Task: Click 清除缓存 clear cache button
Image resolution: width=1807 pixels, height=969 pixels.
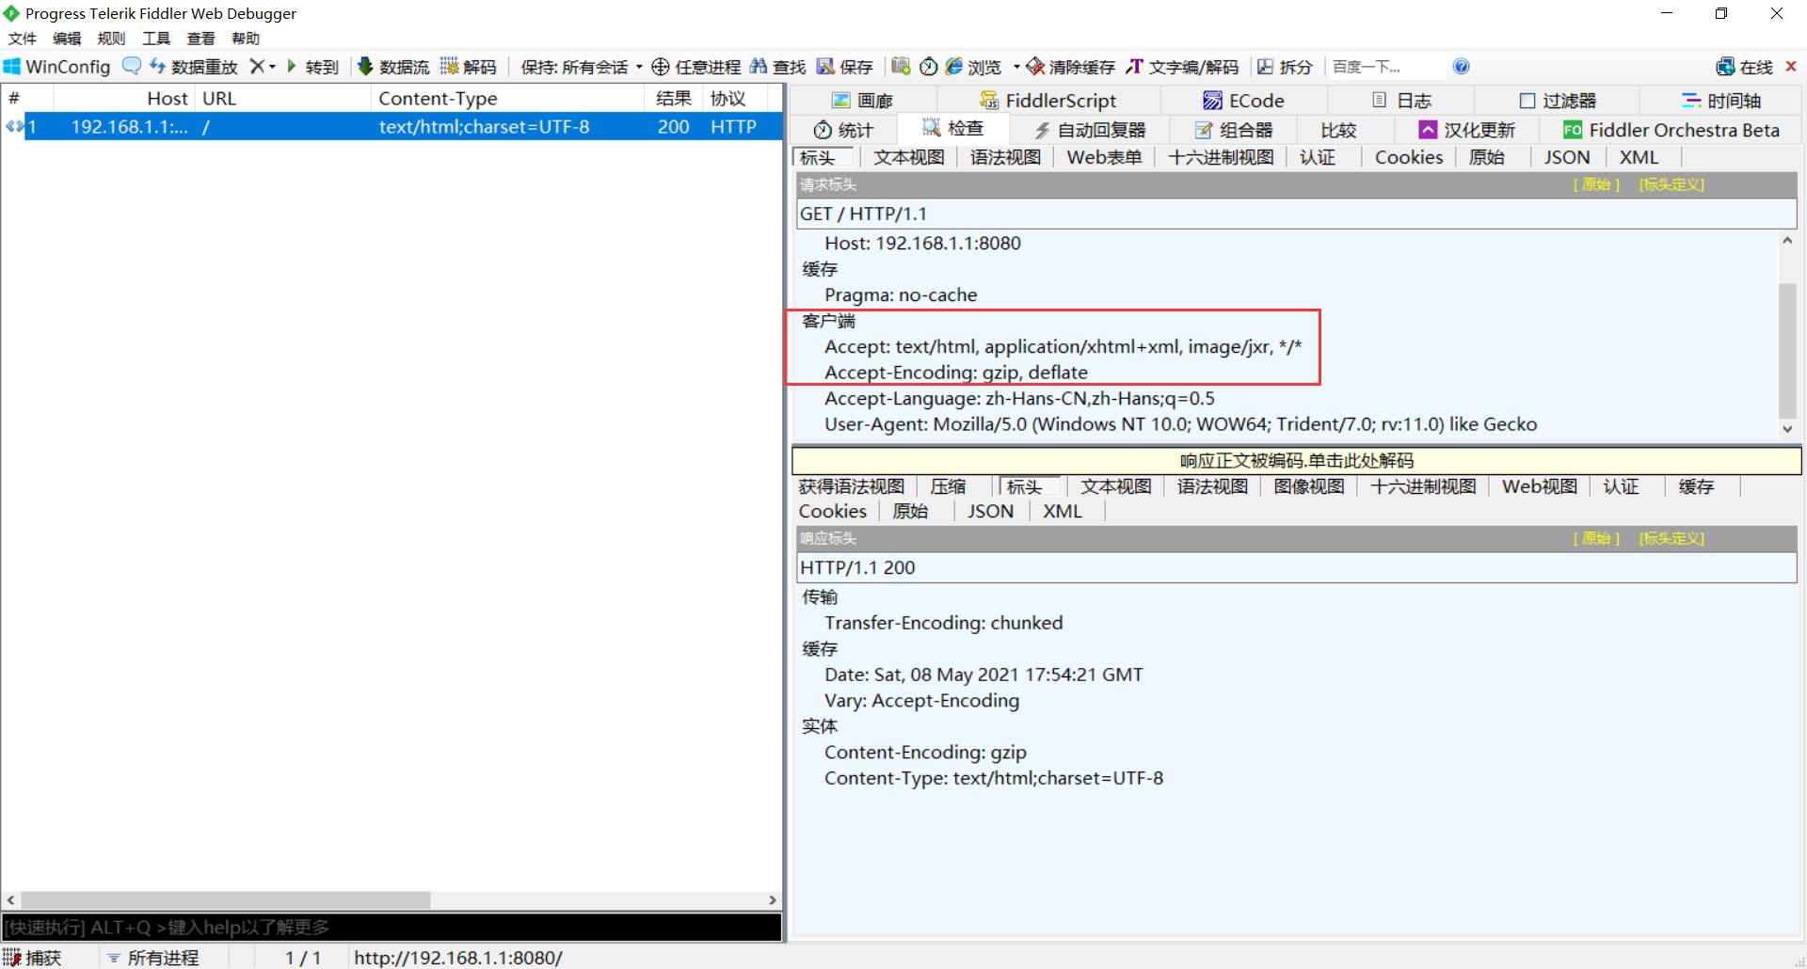Action: 1071,67
